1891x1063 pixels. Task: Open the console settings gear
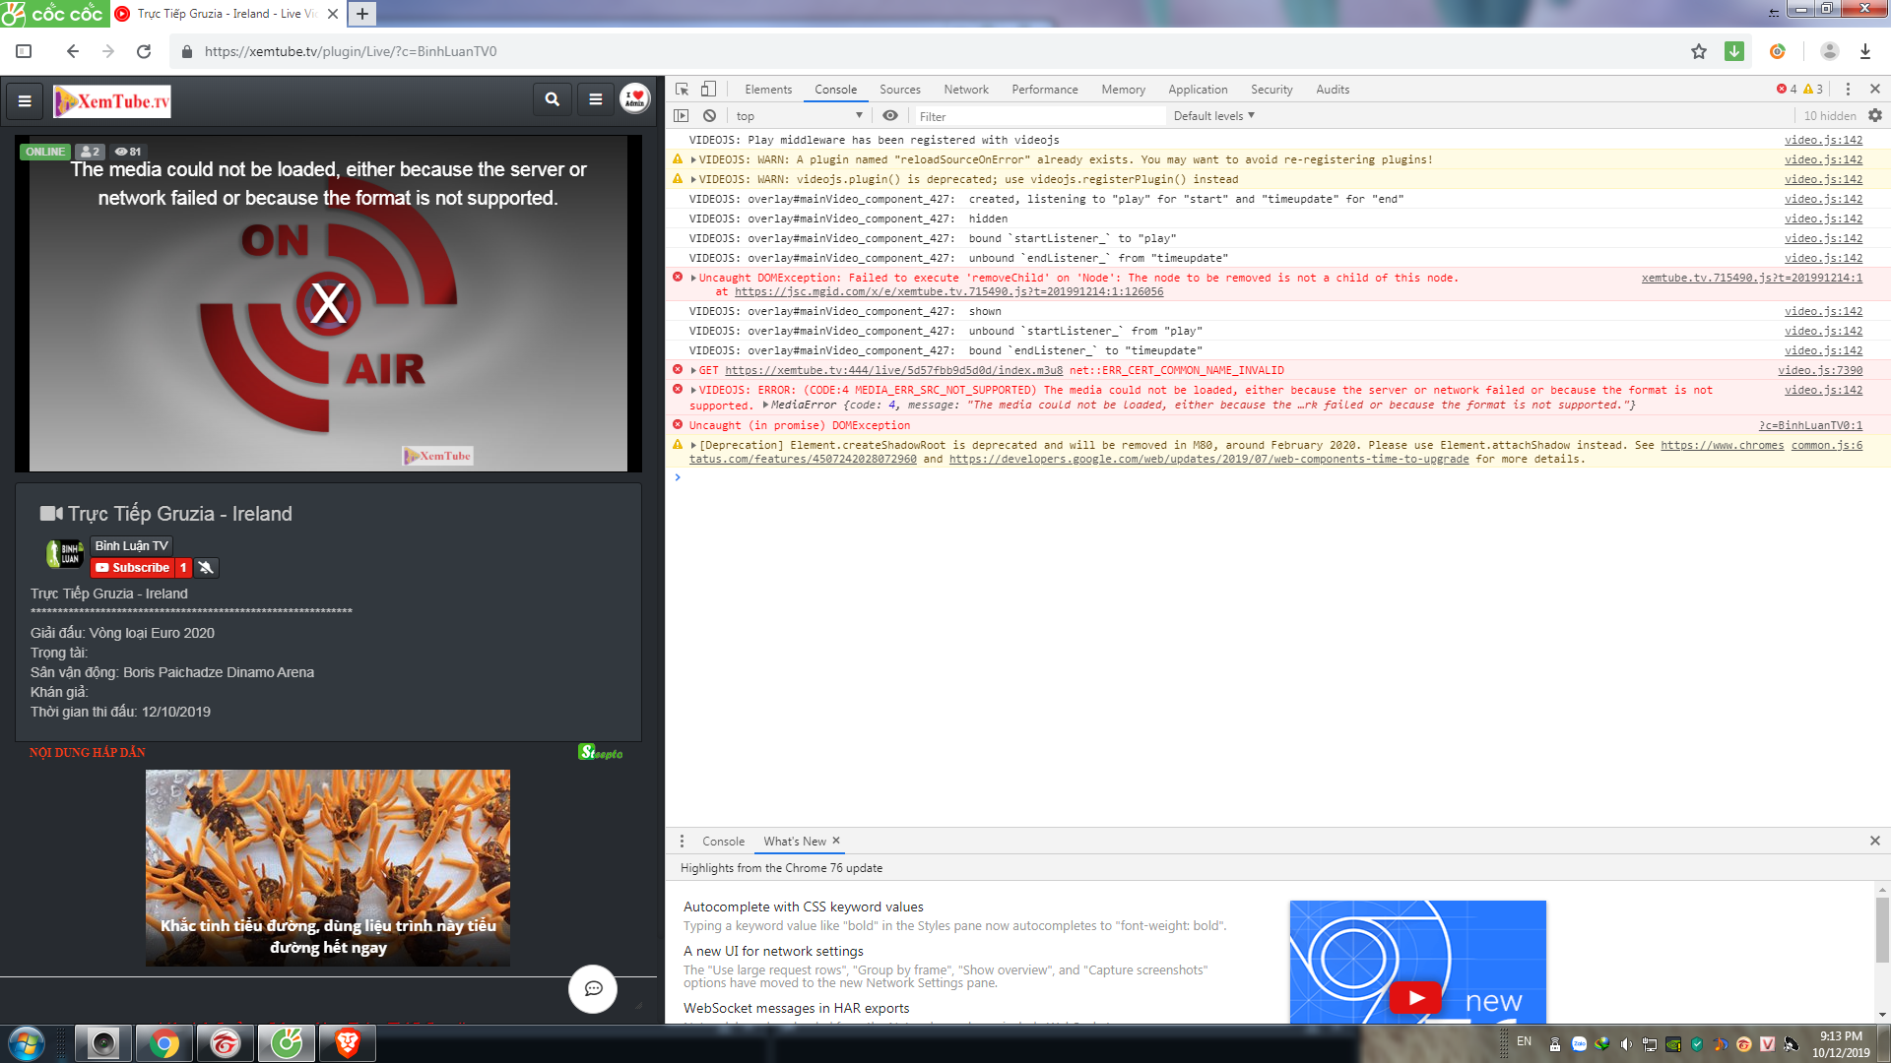coord(1874,115)
